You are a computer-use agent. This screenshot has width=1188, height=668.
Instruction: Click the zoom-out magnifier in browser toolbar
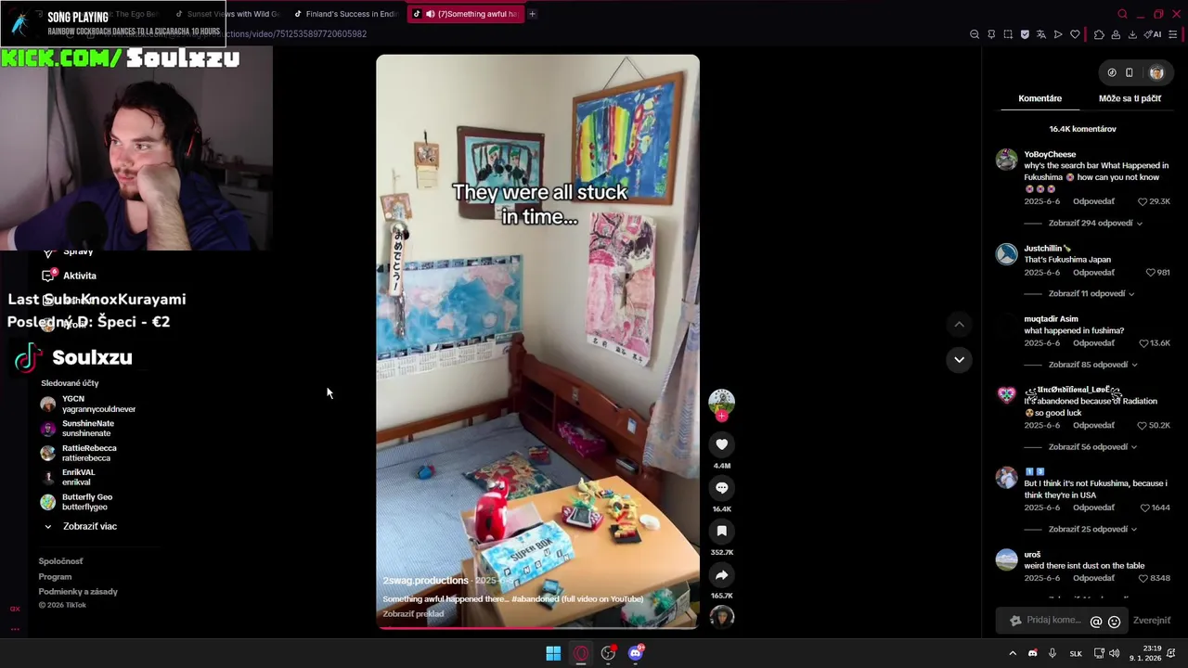pos(975,34)
